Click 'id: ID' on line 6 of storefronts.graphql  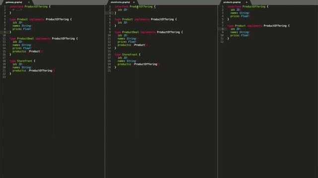(x=123, y=23)
